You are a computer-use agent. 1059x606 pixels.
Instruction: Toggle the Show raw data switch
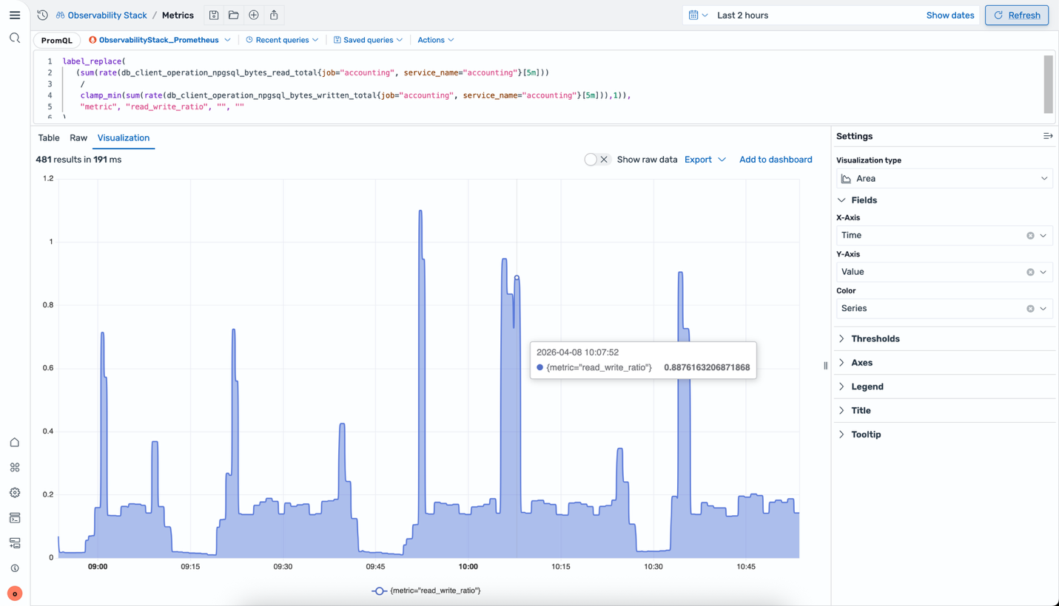coord(590,159)
